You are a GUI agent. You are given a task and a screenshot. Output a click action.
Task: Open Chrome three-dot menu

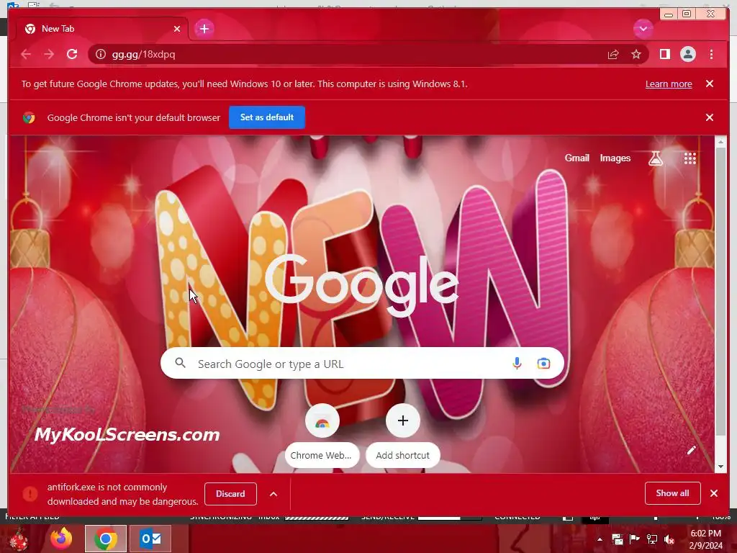(711, 54)
